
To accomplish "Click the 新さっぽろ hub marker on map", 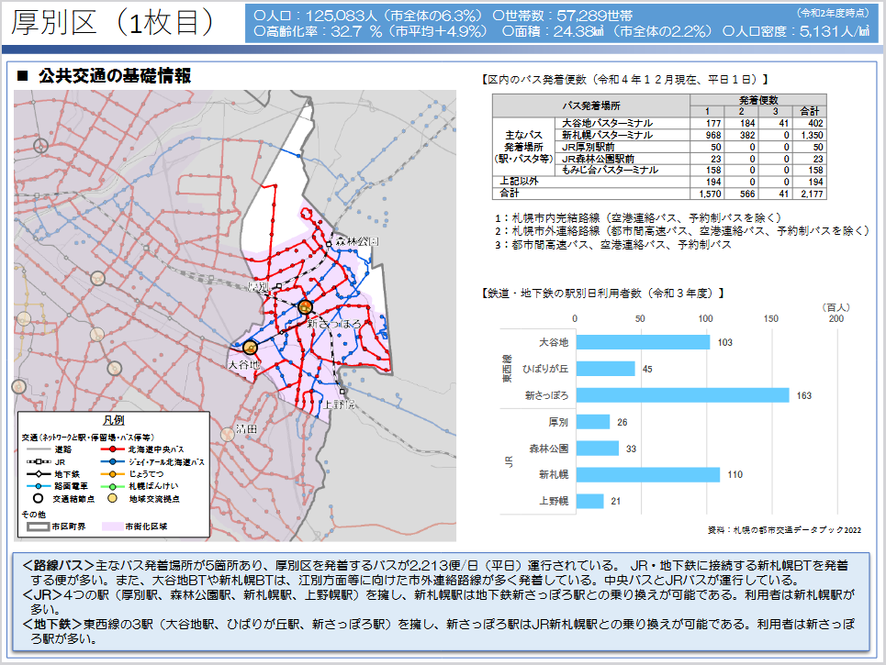I will pos(306,308).
